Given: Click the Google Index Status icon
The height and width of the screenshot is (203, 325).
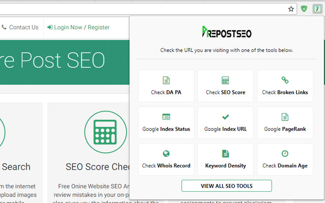Looking at the screenshot, I should [166, 117].
